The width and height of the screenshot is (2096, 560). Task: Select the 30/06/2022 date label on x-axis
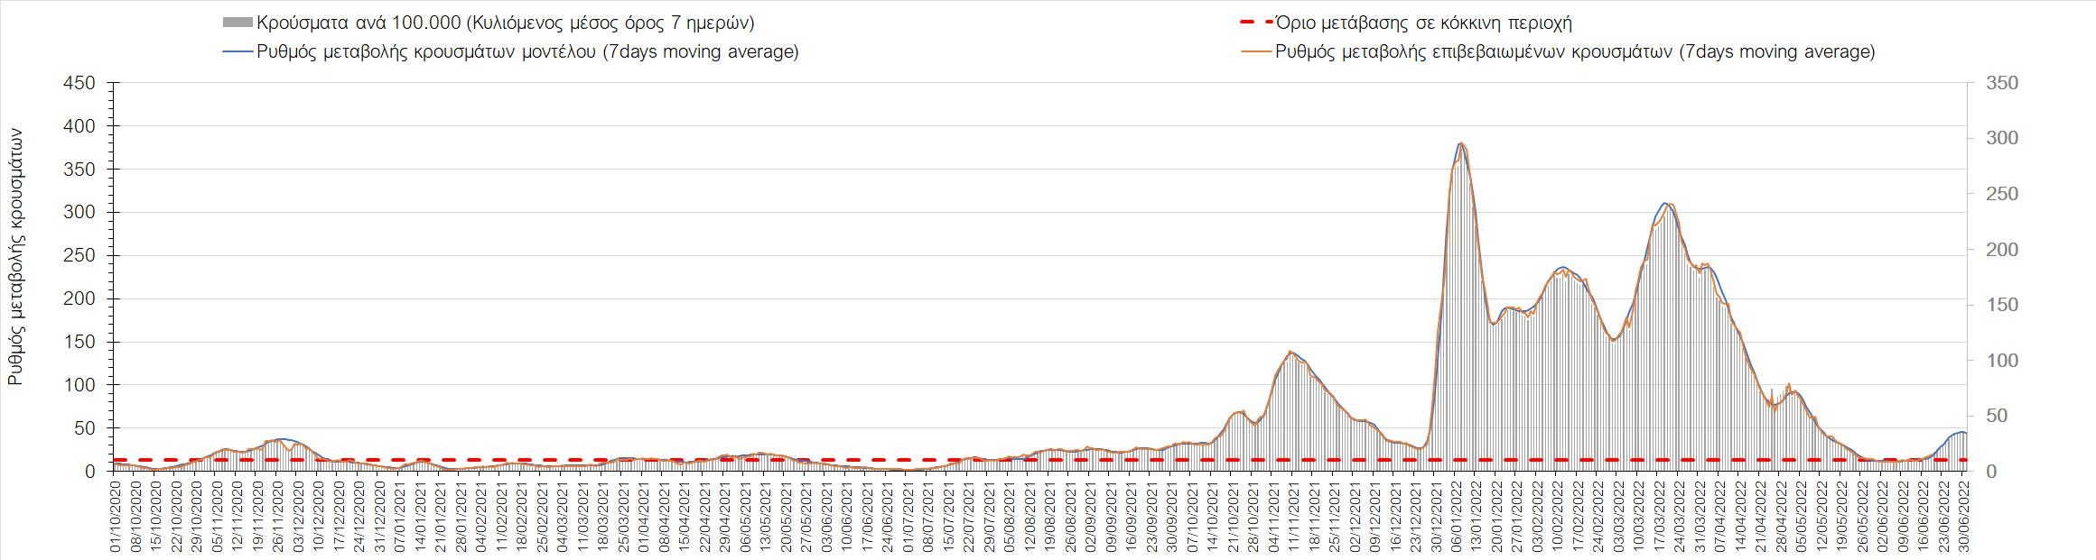tap(1964, 518)
